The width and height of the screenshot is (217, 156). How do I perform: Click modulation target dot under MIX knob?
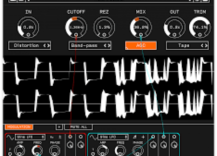point(141,35)
